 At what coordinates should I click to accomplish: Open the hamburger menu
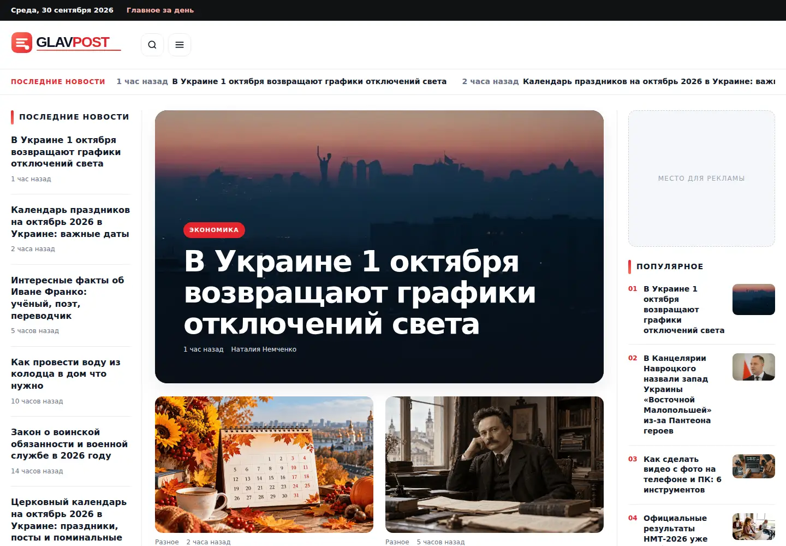(x=180, y=45)
